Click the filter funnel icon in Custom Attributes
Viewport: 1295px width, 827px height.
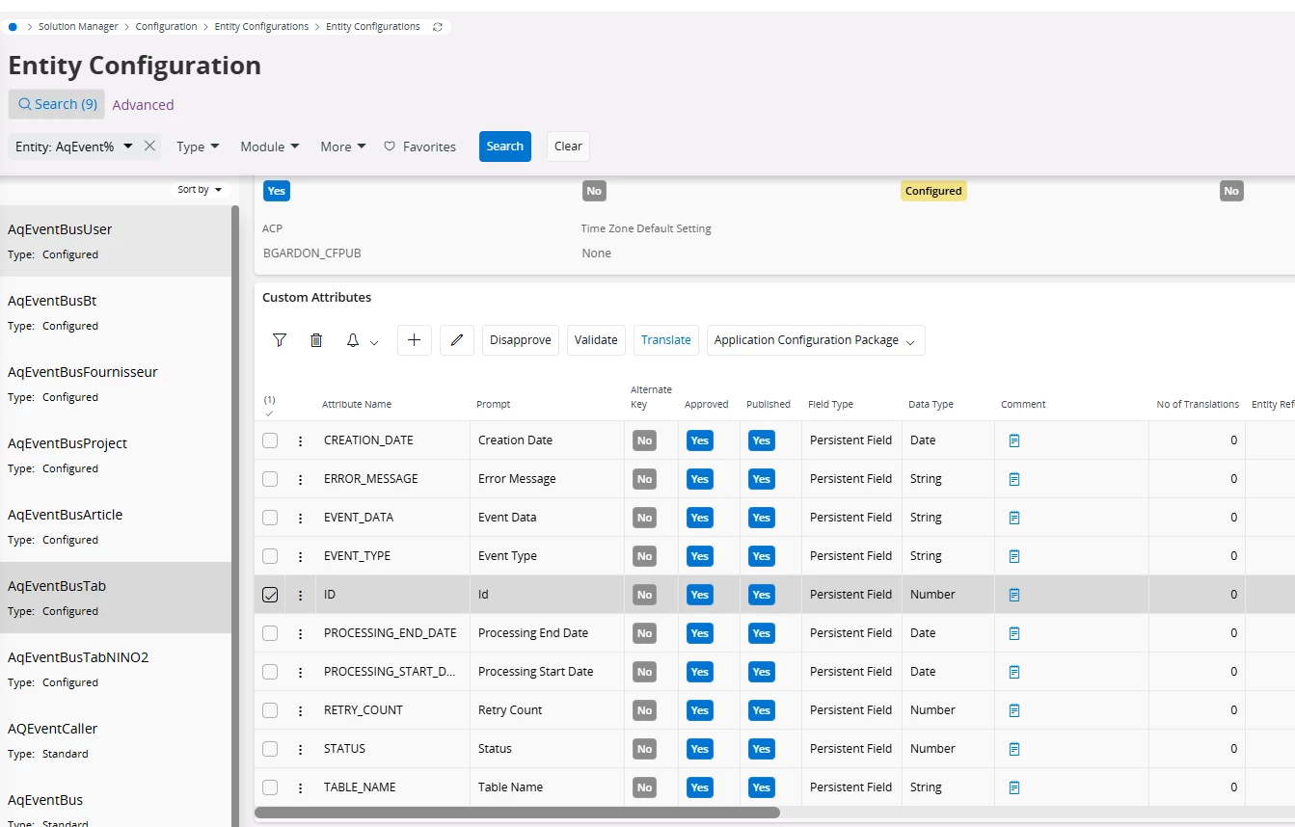(x=280, y=340)
